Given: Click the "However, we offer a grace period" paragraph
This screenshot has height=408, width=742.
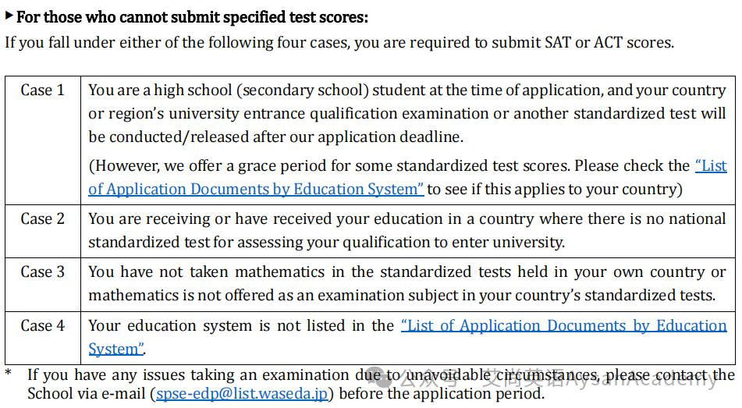Looking at the screenshot, I should click(407, 178).
